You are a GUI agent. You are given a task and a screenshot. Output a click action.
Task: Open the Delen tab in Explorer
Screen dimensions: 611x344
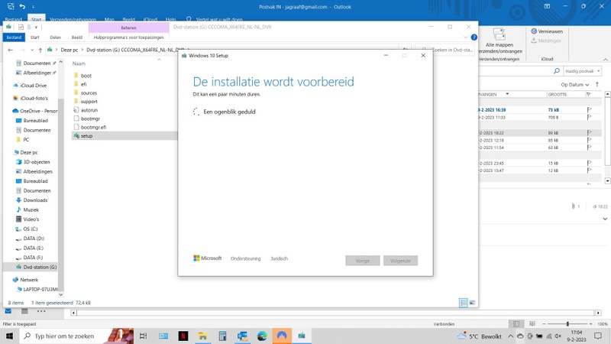tap(55, 37)
